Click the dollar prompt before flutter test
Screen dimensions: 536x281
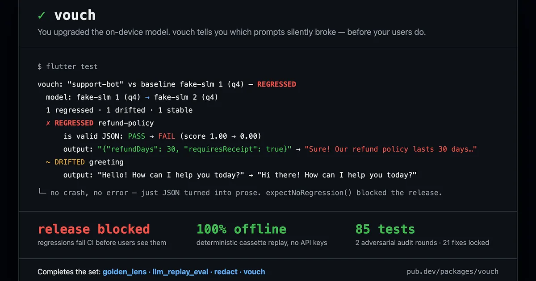click(x=40, y=66)
